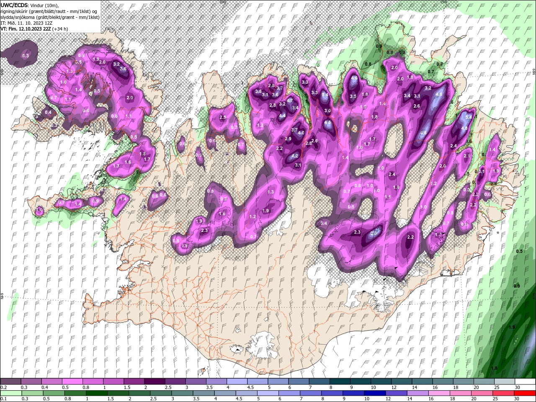
Task: Pick snow legend swatch between 0.2 and 0.3
Action: click(11, 381)
